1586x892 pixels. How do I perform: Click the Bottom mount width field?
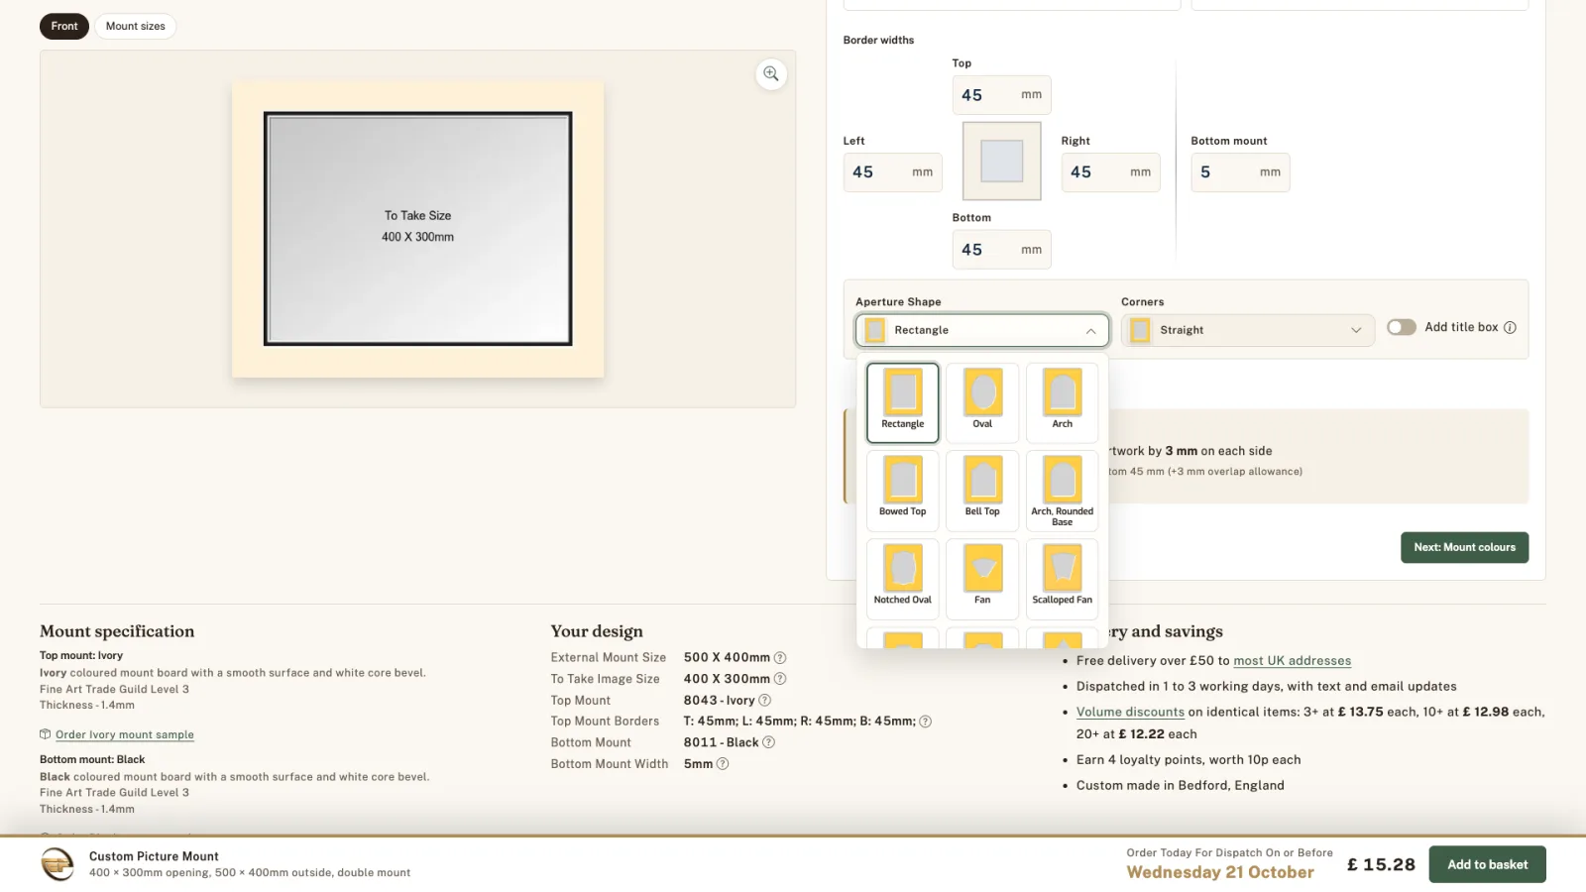[1240, 172]
